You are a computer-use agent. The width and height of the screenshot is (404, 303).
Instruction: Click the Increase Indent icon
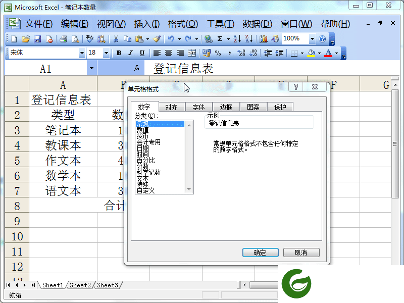point(280,53)
